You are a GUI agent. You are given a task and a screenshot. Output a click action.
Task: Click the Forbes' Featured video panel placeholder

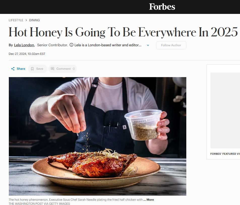pyautogui.click(x=225, y=110)
